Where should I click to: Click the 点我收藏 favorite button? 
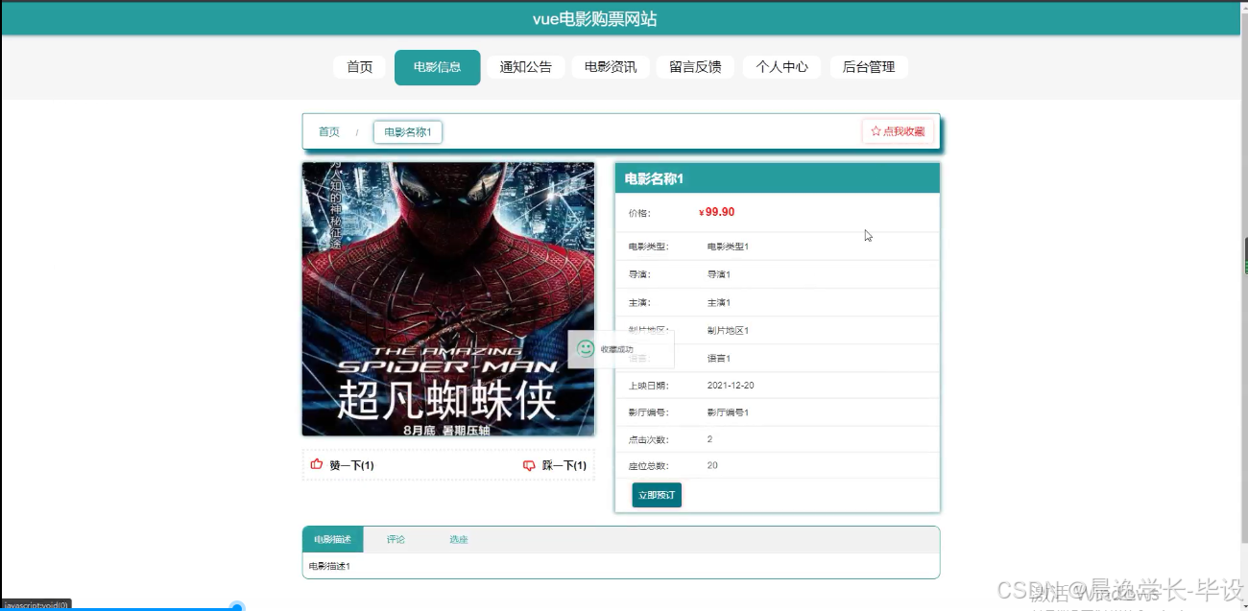[x=898, y=131]
